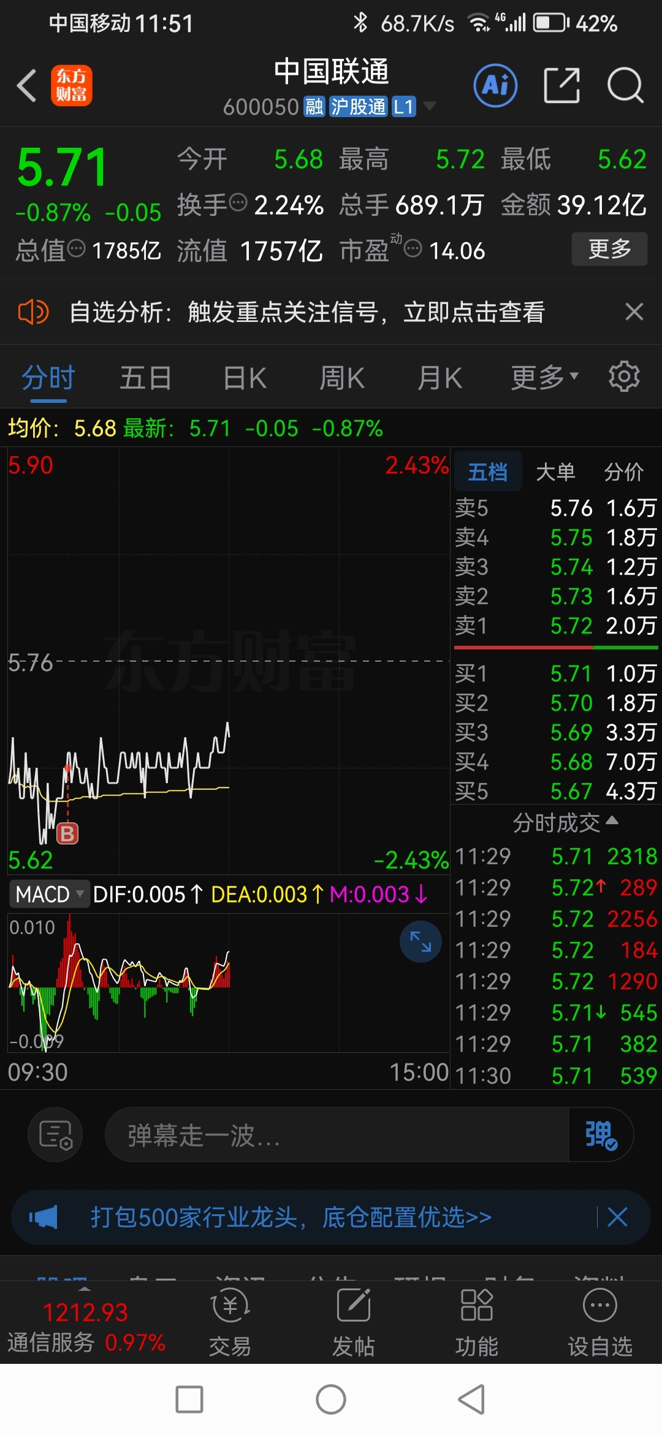Open 自选分析 signal notice
This screenshot has width=662, height=1435.
tap(307, 312)
